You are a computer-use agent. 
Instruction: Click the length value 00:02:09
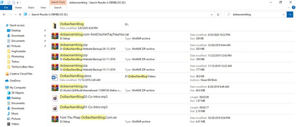click(203, 97)
